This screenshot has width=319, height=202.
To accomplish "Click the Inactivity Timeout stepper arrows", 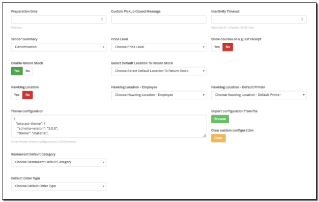I will tap(303, 20).
